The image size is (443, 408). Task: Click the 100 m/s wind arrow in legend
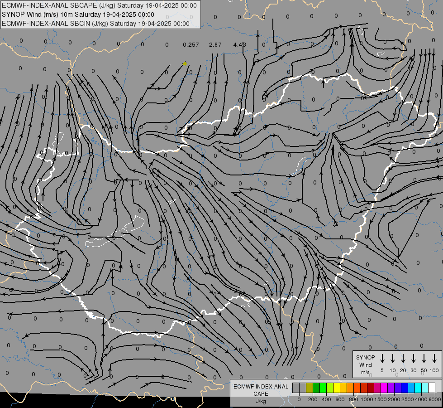pyautogui.click(x=434, y=358)
